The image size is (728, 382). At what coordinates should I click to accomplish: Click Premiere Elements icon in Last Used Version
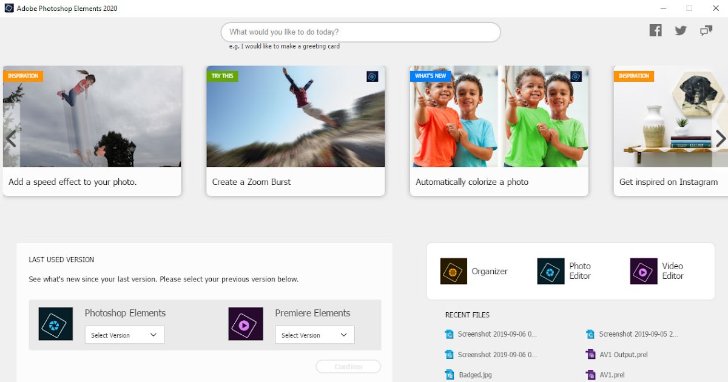246,324
